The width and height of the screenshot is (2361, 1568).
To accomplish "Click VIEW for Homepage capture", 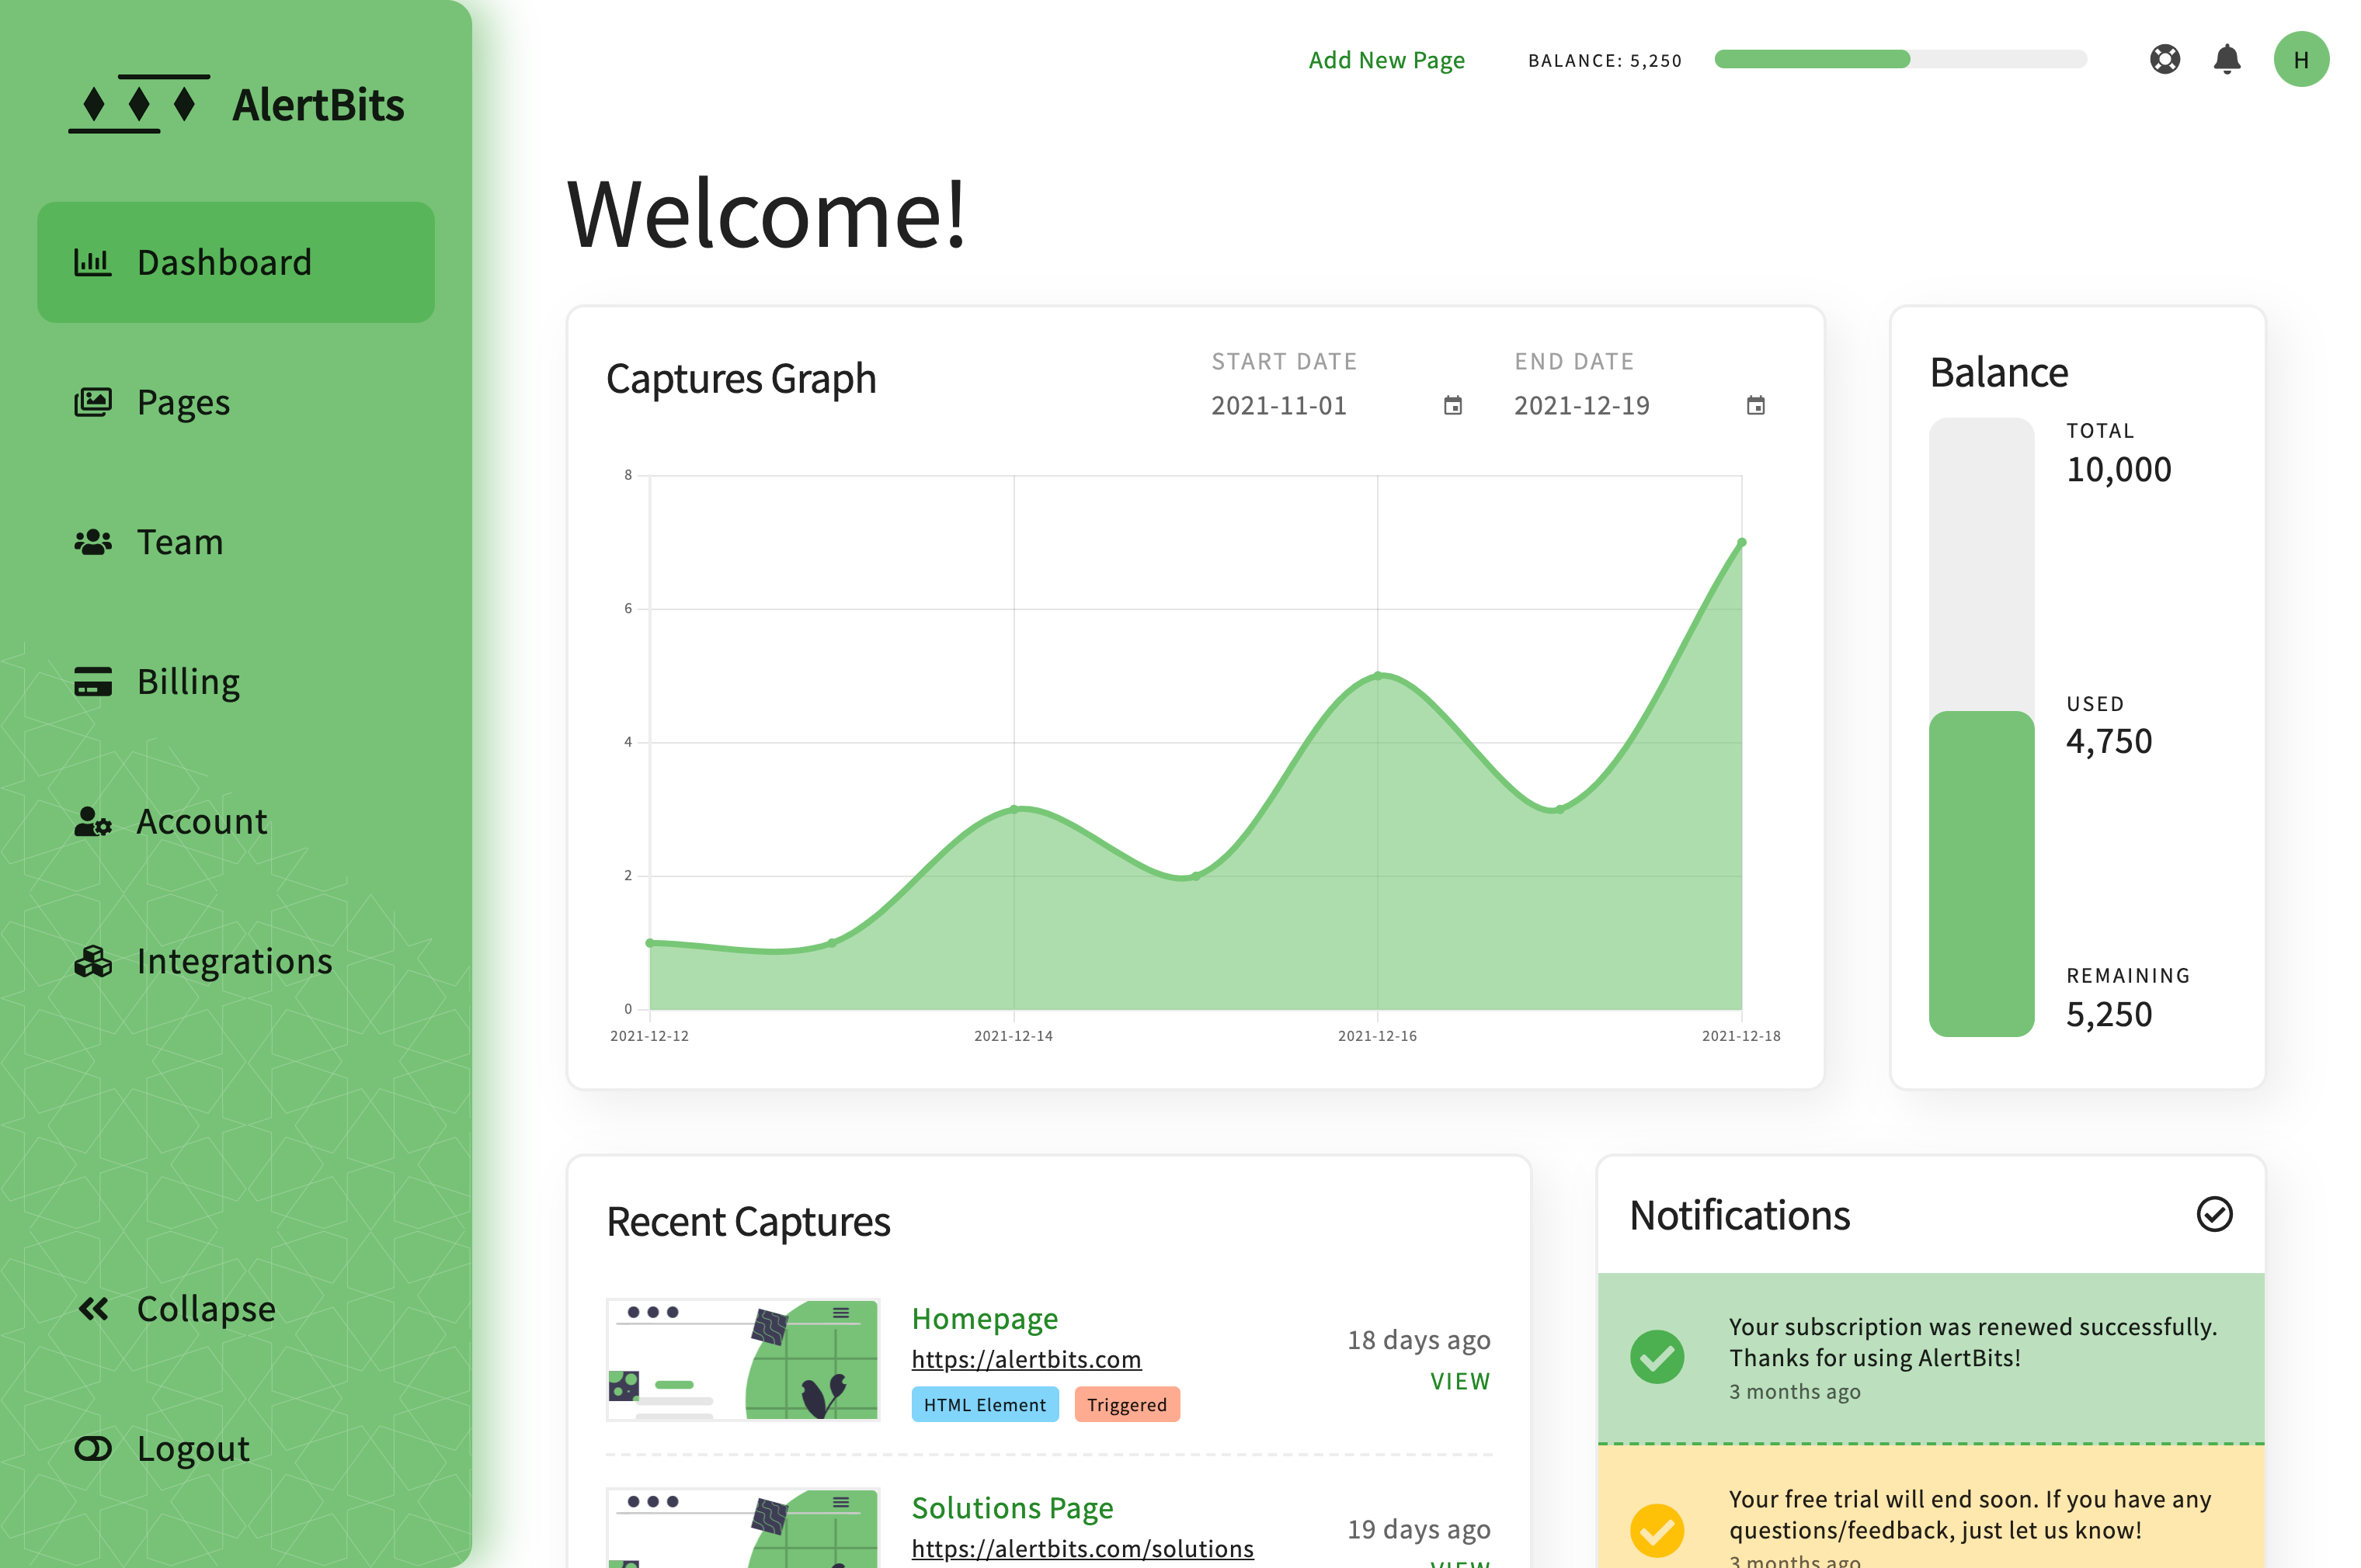I will [x=1459, y=1381].
